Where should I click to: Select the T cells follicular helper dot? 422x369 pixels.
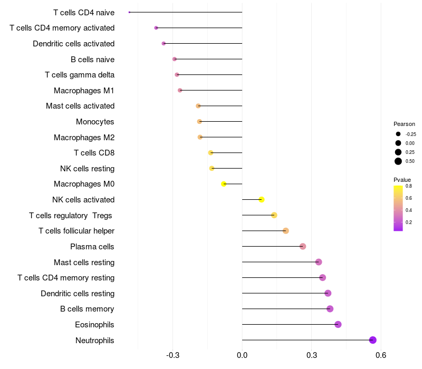[x=286, y=231]
